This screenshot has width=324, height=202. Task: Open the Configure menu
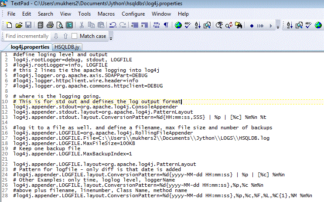(133, 14)
